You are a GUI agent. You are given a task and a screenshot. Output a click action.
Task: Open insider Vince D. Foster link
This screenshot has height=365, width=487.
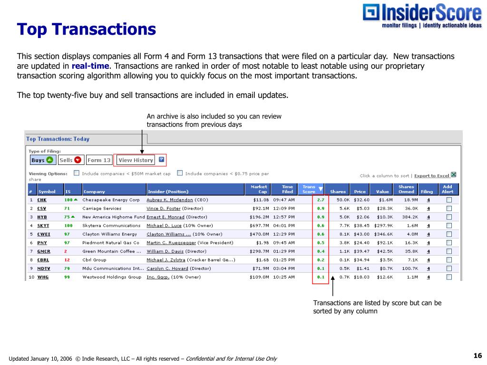click(x=164, y=209)
